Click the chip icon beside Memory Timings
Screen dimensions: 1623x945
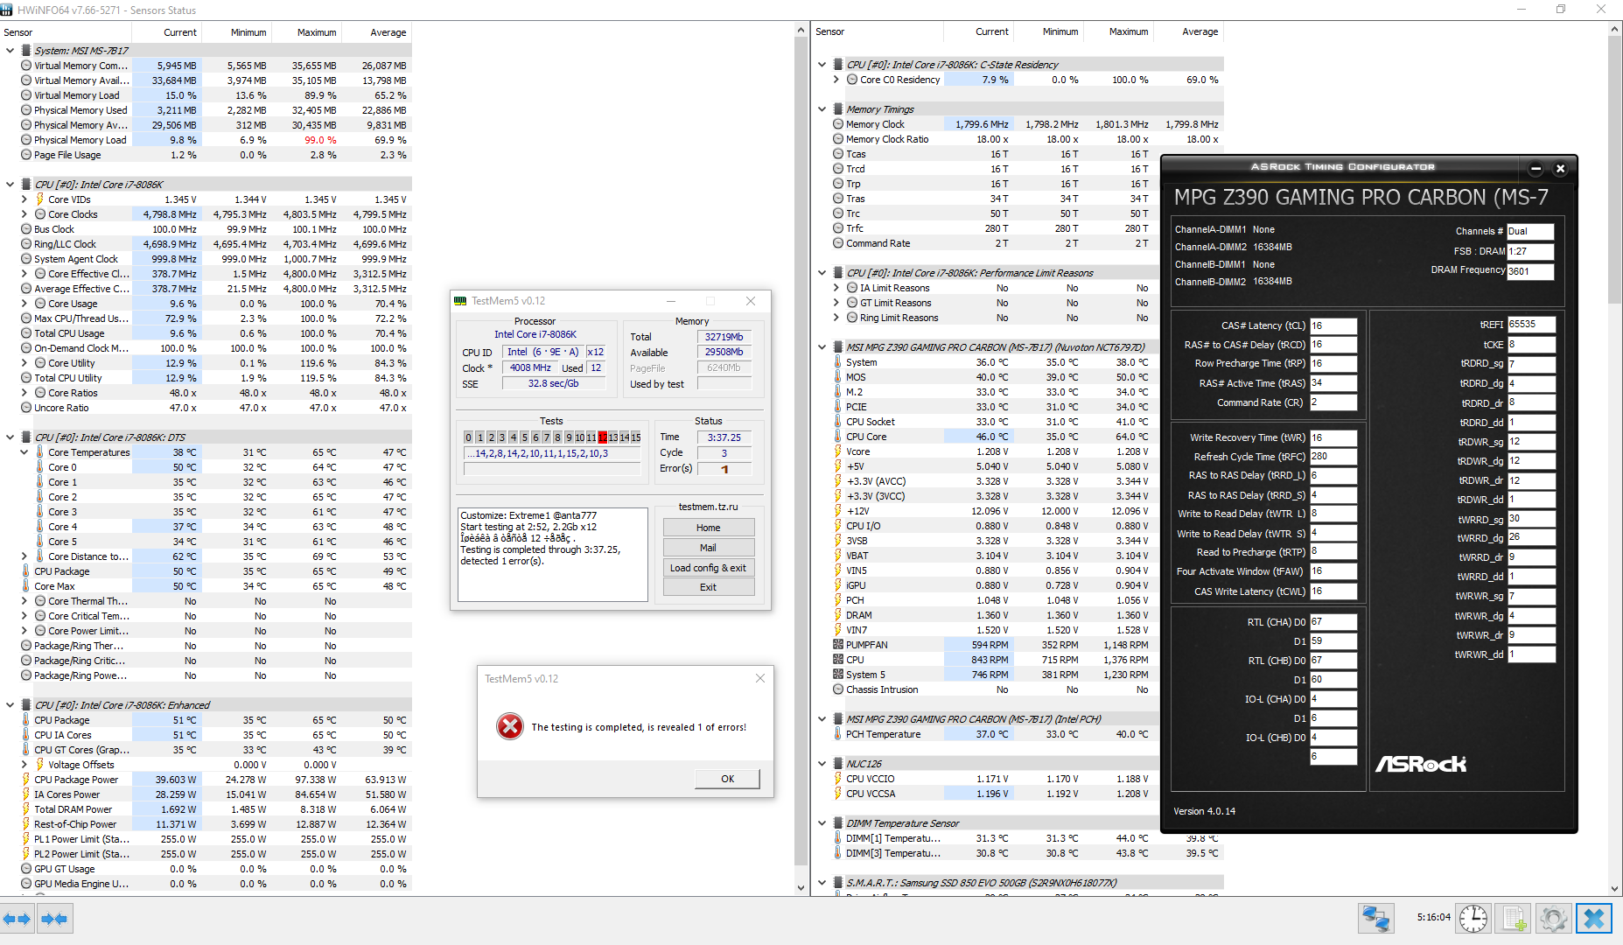(x=838, y=109)
